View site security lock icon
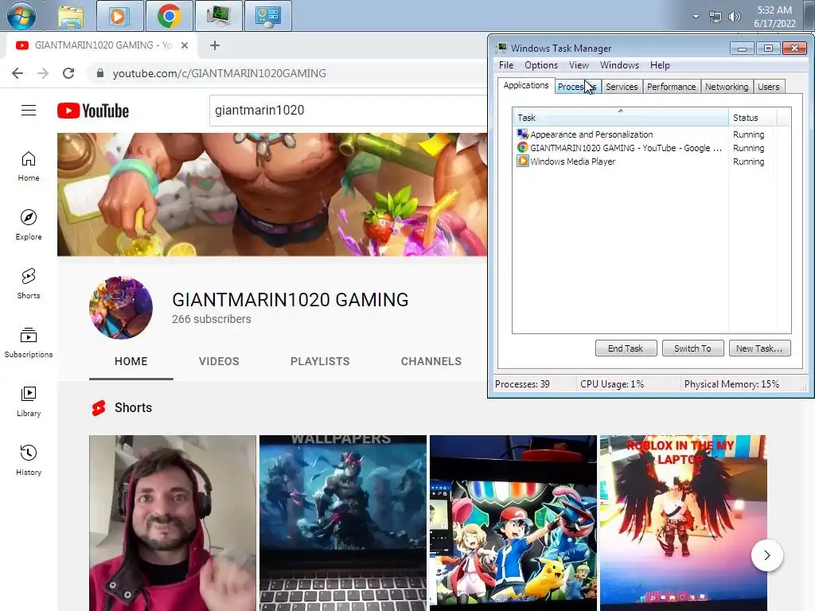Image resolution: width=815 pixels, height=611 pixels. (100, 73)
